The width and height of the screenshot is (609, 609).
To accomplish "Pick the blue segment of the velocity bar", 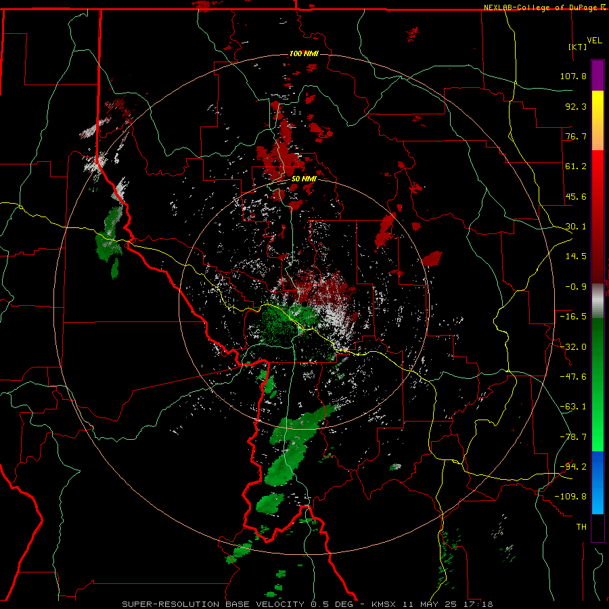I will [597, 482].
